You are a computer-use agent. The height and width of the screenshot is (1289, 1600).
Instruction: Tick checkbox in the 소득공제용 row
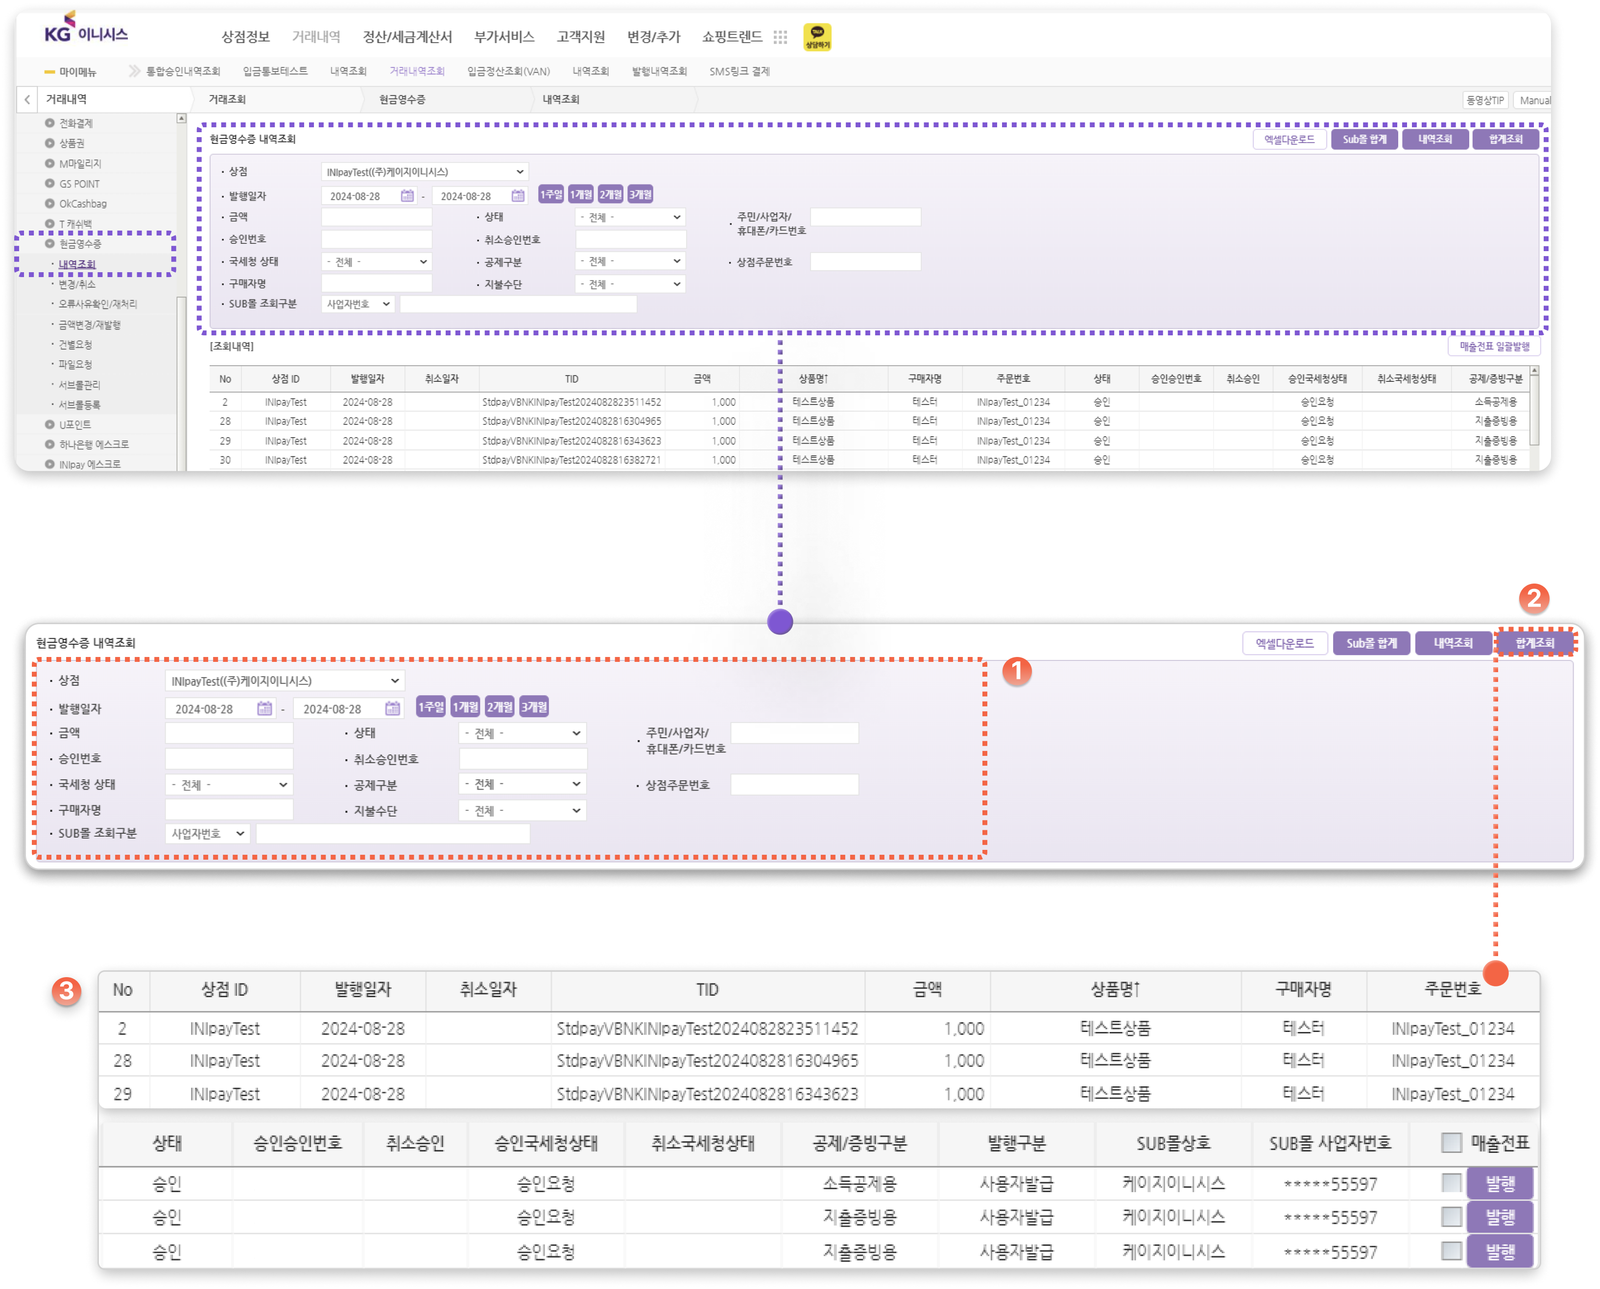(x=1451, y=1182)
